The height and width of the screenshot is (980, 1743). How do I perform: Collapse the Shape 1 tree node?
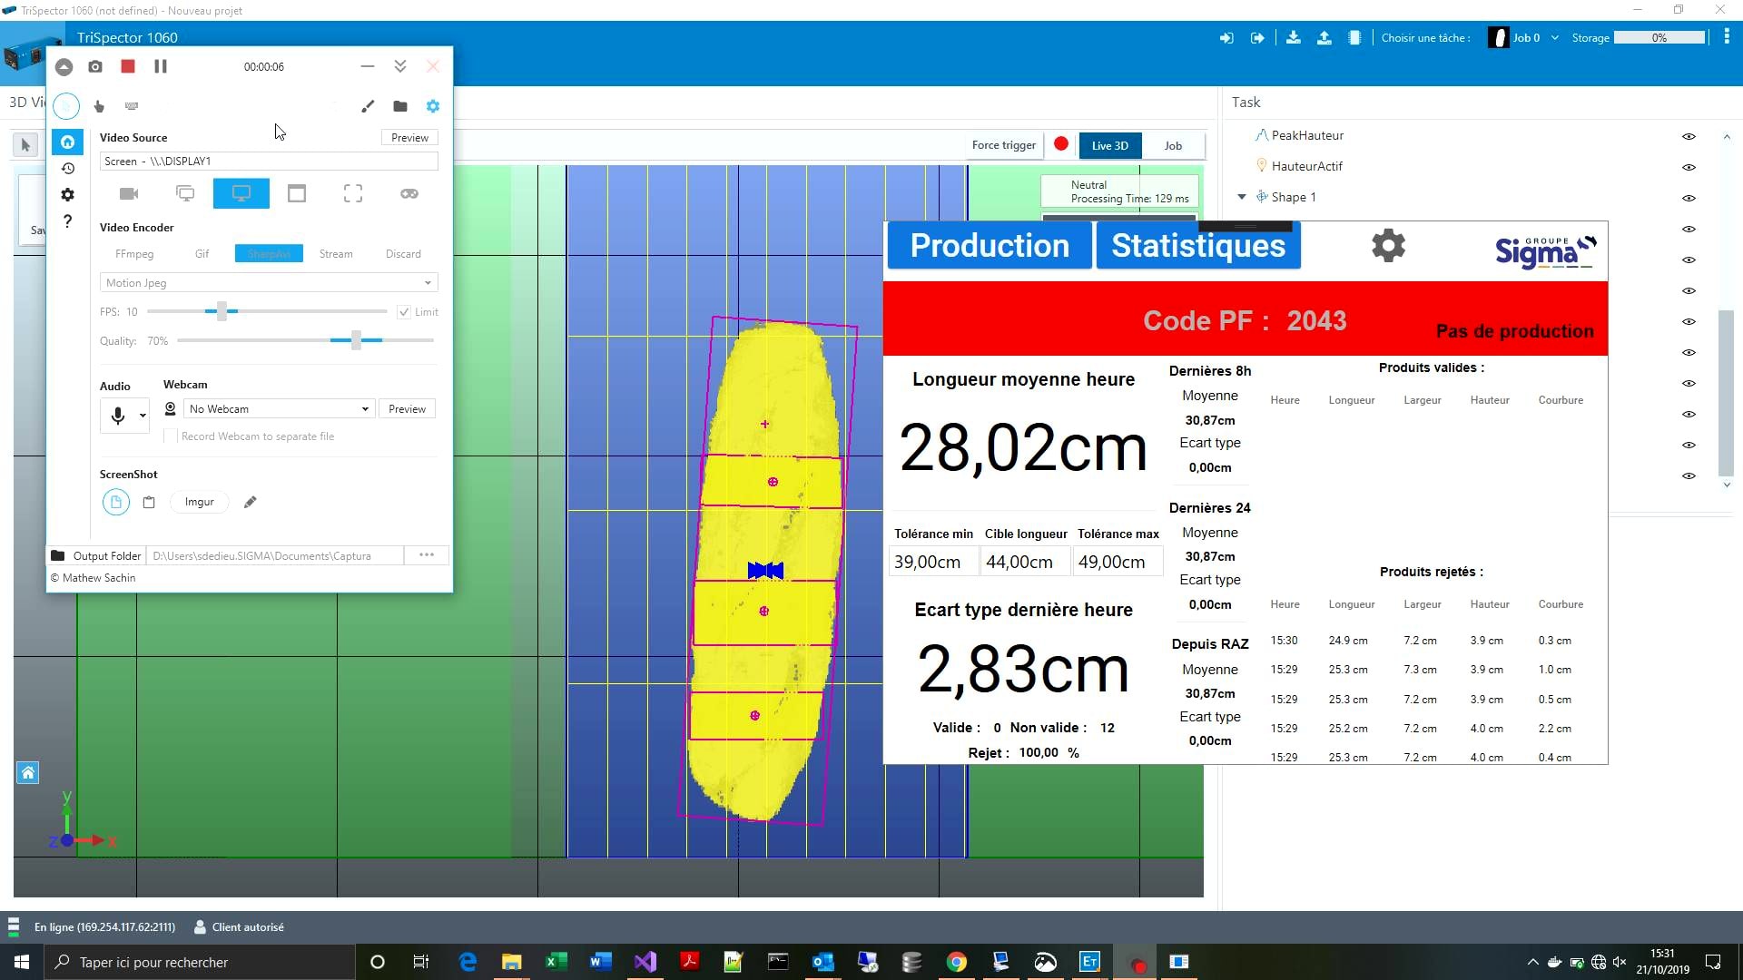tap(1242, 197)
